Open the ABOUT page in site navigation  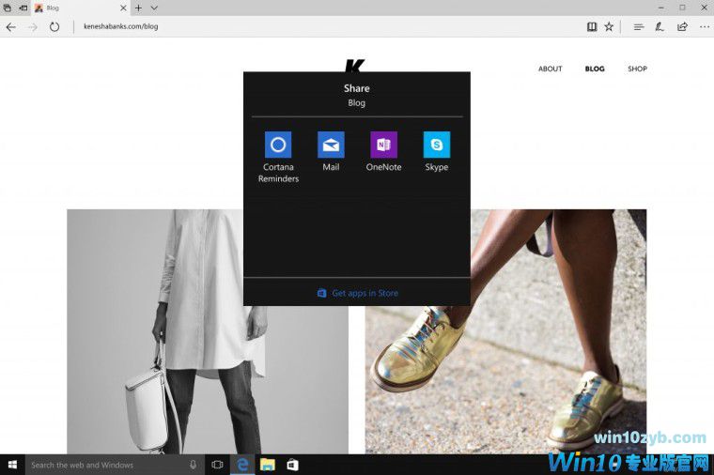550,69
